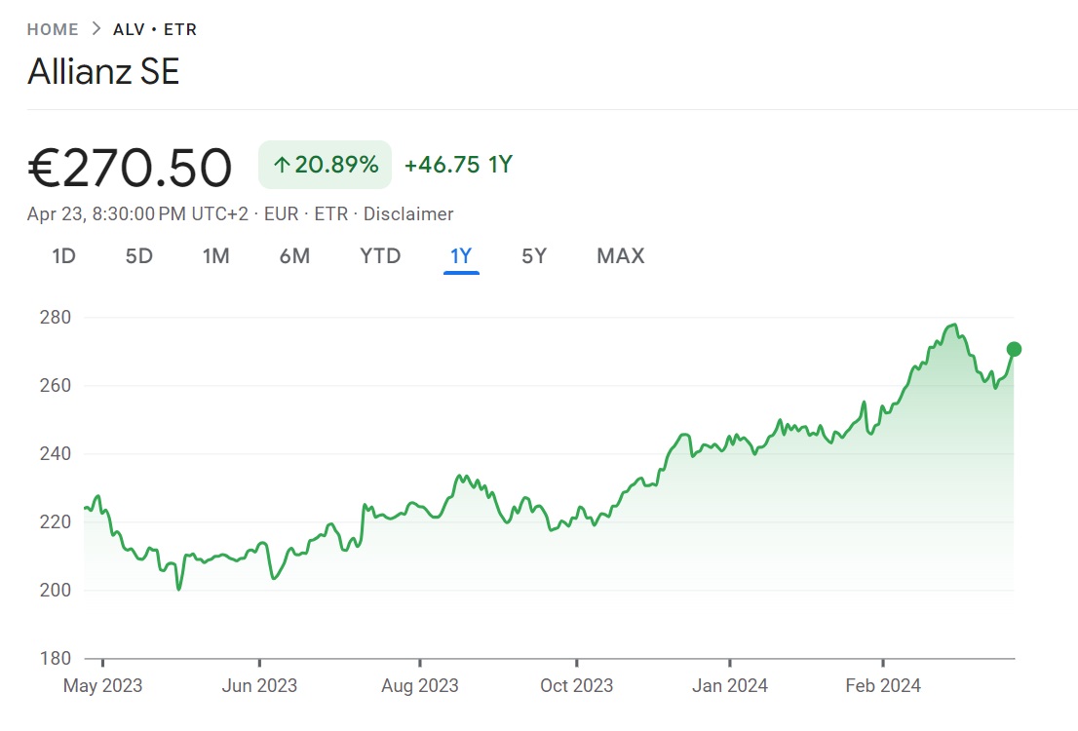Click the +46.75 1Y change text
The width and height of the screenshot is (1078, 731).
click(x=458, y=165)
